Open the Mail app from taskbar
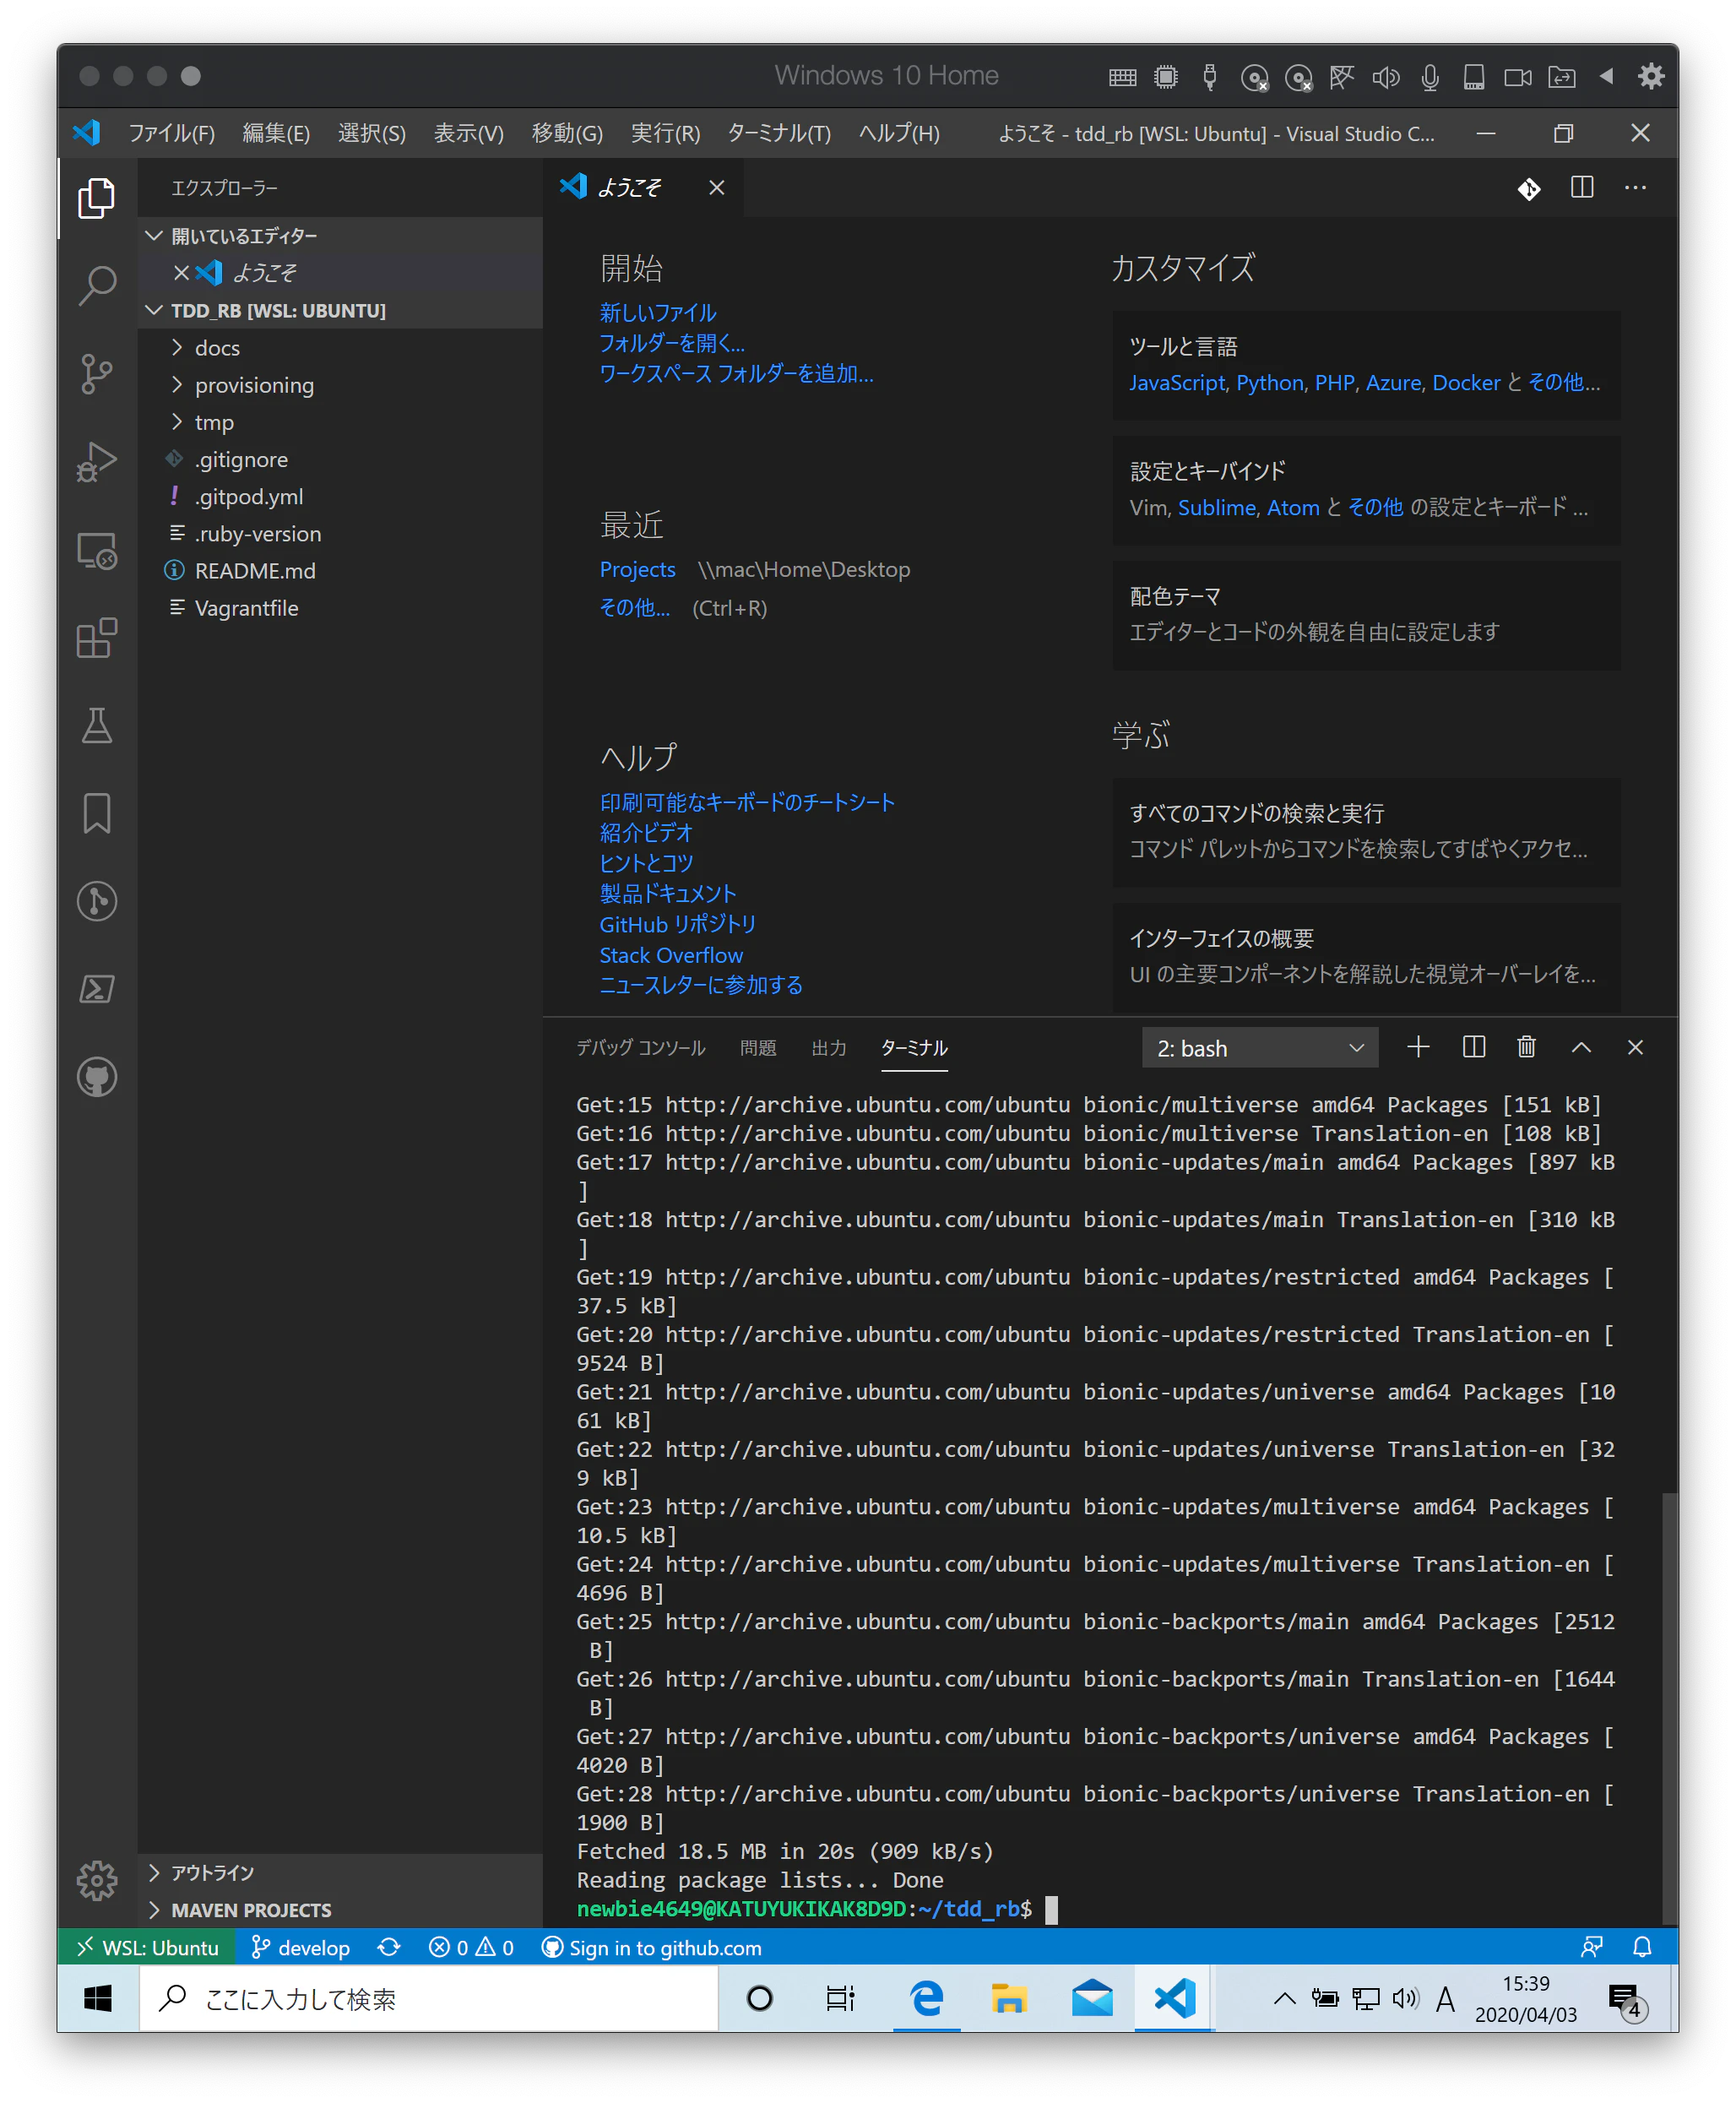This screenshot has width=1736, height=2103. click(1092, 1998)
